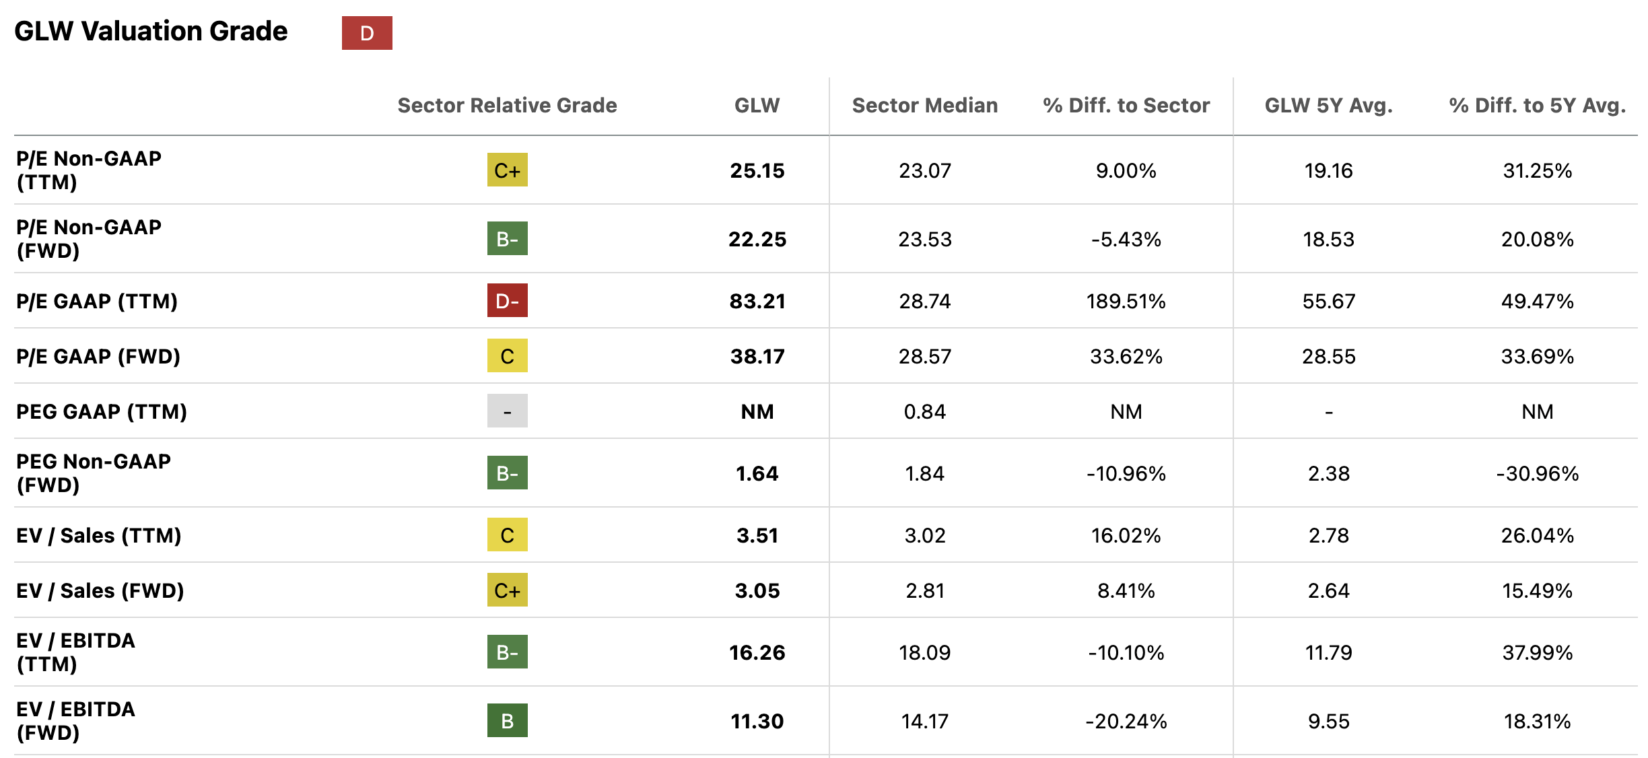Click the B- grade badge for P/E Non-GAAP (FWD)
The image size is (1648, 758).
point(507,239)
